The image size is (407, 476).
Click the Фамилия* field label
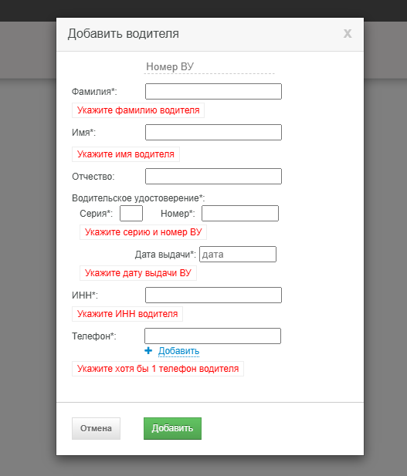tap(94, 91)
